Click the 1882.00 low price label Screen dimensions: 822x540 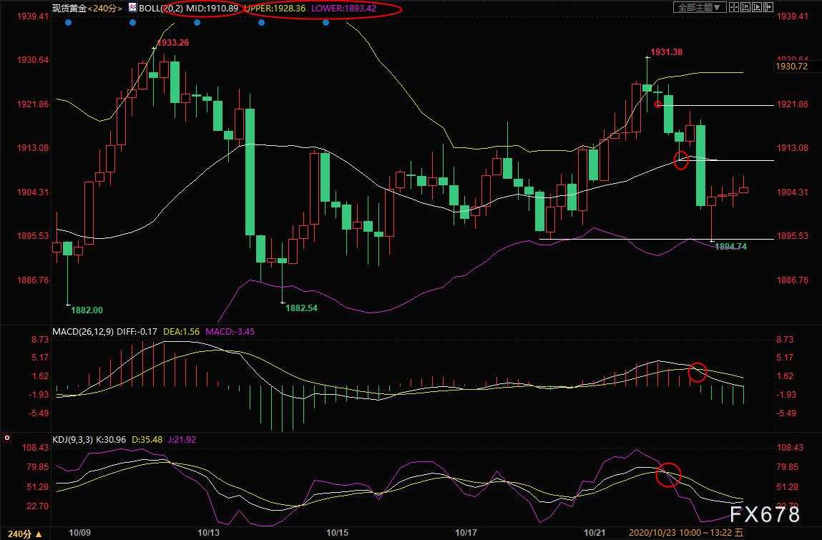pyautogui.click(x=87, y=310)
